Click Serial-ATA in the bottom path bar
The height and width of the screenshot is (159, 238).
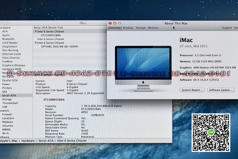[46, 141]
